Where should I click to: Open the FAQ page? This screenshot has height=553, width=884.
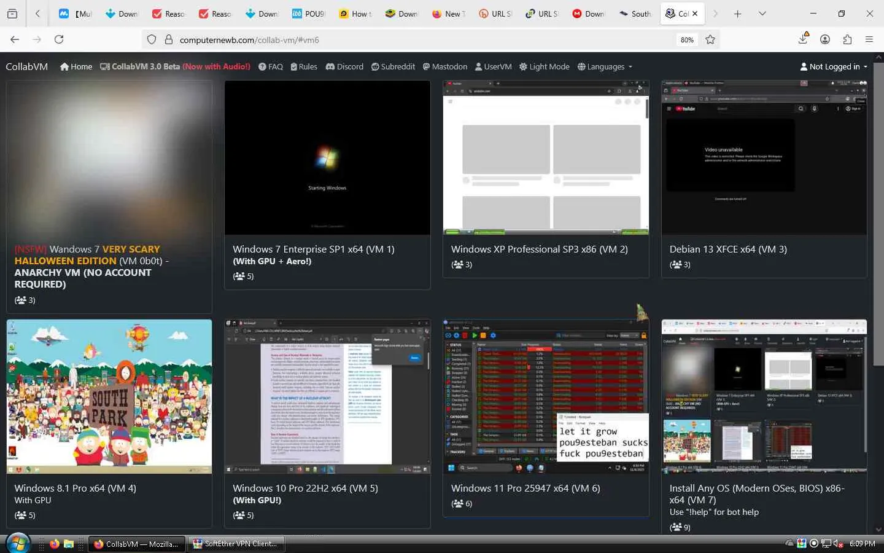point(271,66)
